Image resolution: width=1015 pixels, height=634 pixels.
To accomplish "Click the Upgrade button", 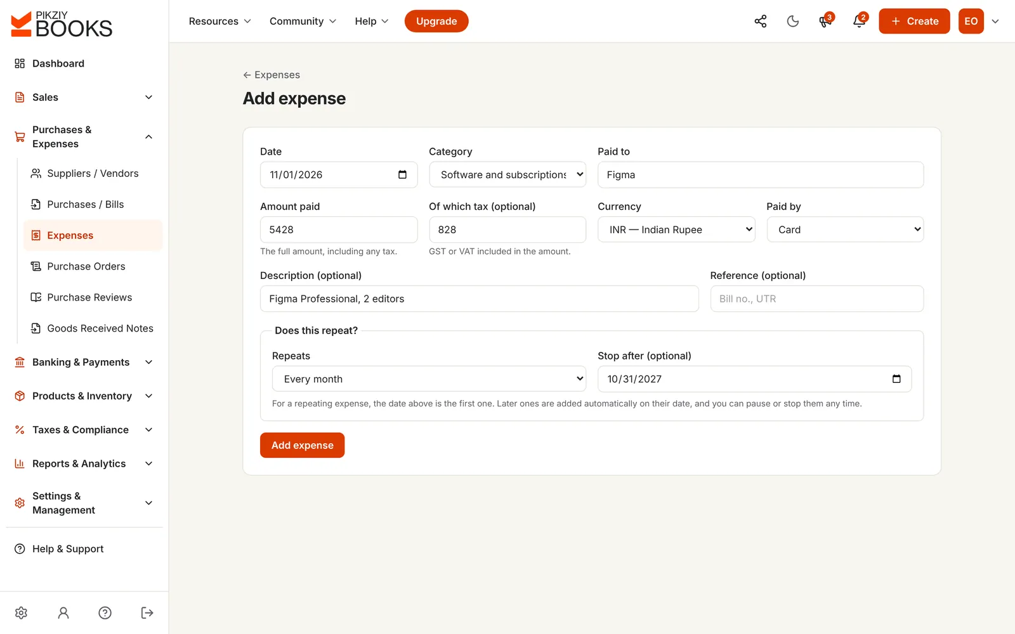I will pyautogui.click(x=436, y=21).
